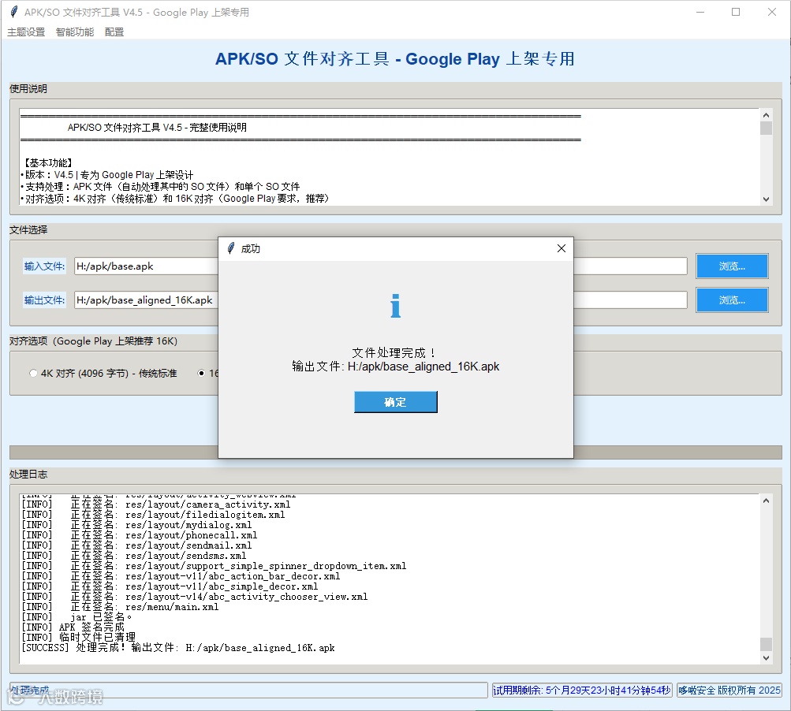The image size is (791, 711).
Task: Click the 输入文件 label
Action: point(44,266)
